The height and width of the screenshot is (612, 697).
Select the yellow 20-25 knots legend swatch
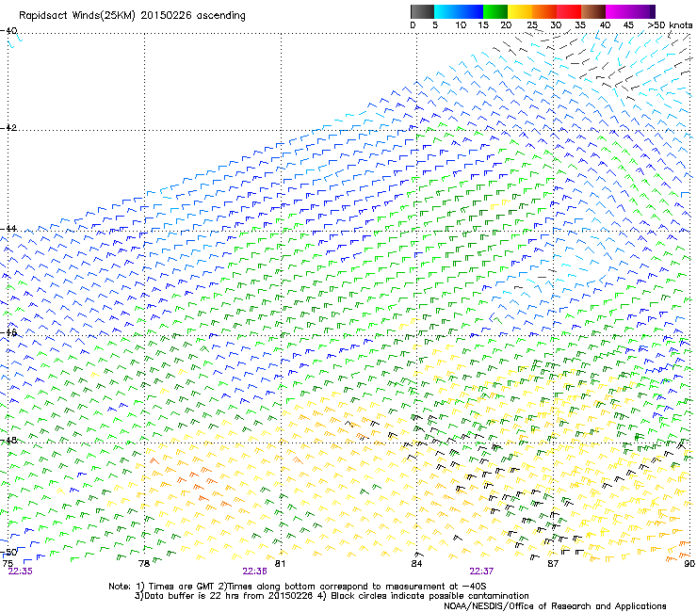click(x=520, y=11)
